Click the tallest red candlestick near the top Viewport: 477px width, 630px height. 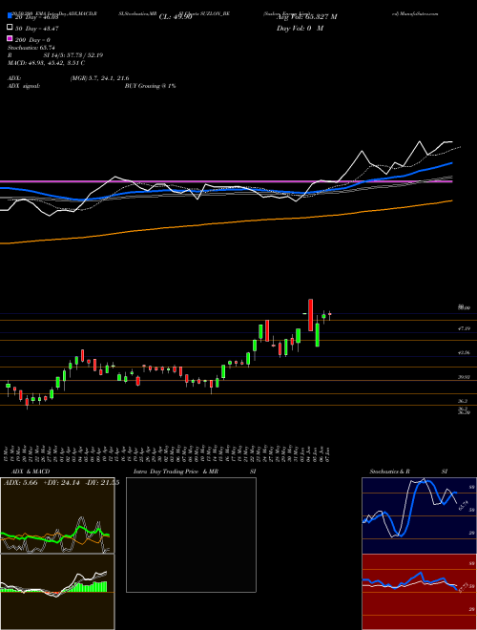pyautogui.click(x=310, y=315)
